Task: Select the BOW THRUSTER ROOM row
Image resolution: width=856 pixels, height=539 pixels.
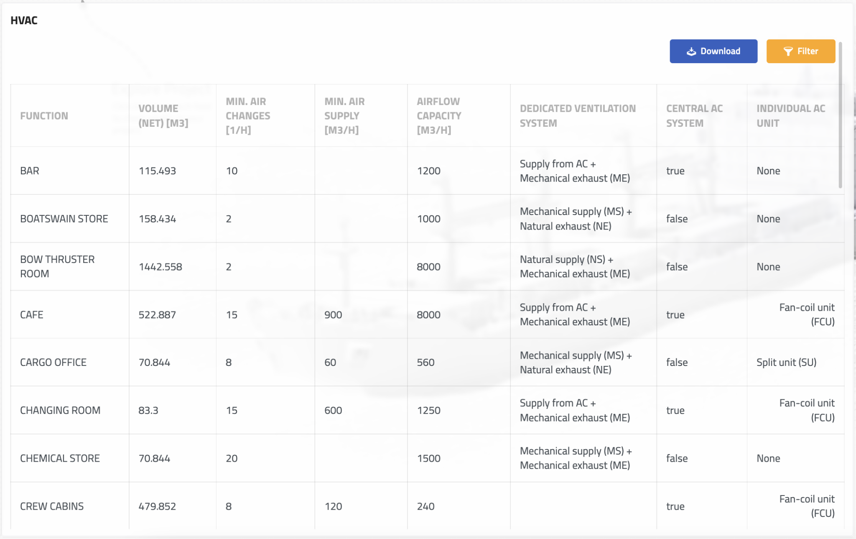Action: point(58,266)
